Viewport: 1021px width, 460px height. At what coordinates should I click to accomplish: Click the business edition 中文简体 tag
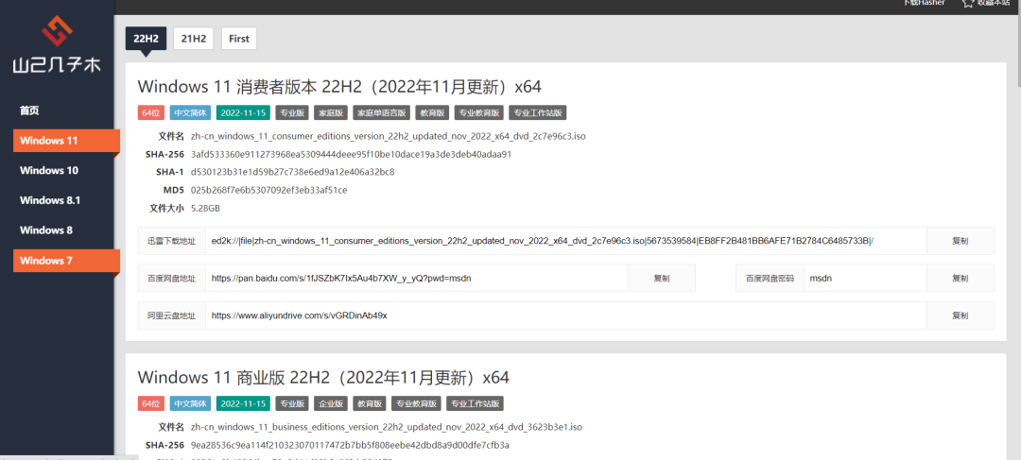coord(189,403)
